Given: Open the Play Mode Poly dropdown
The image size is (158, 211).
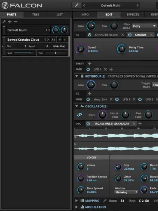Looking at the screenshot, I should point(144,26).
